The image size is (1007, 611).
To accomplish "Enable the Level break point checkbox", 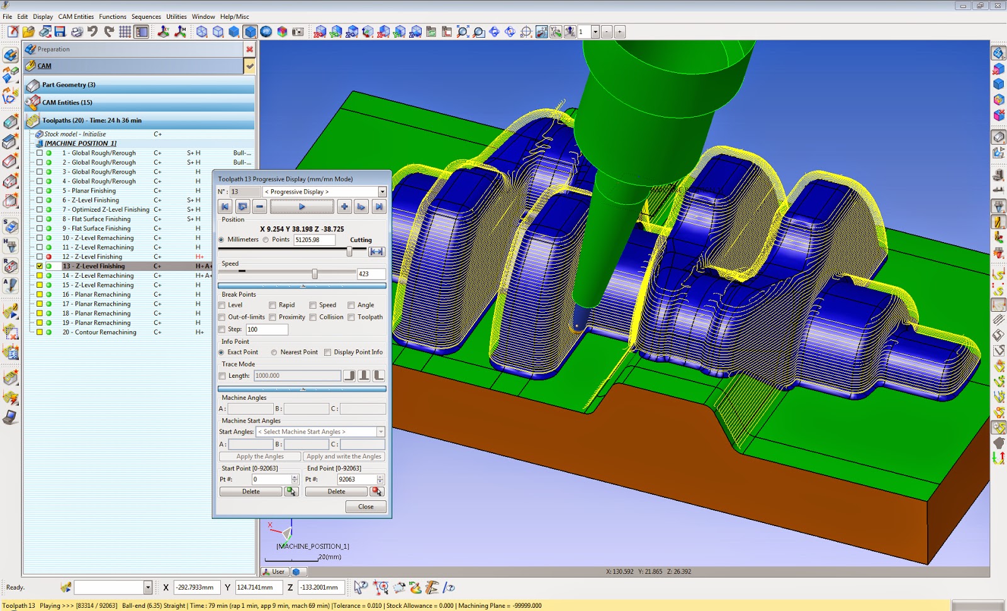I will point(222,305).
